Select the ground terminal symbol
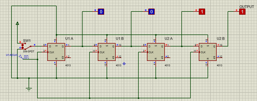 pos(29,89)
